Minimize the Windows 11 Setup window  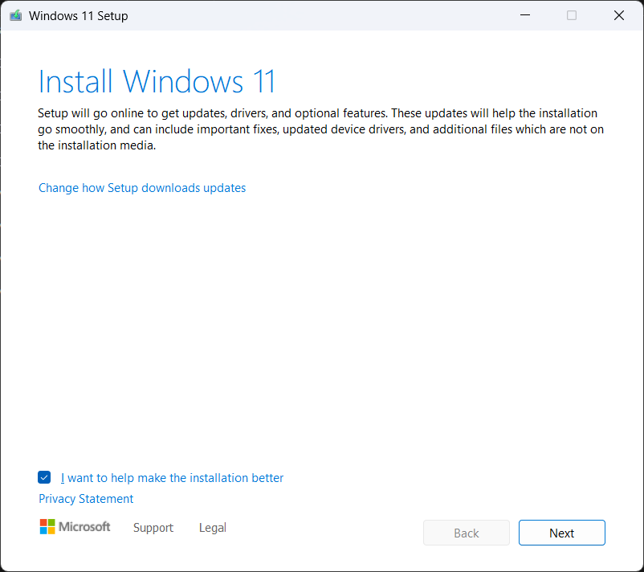525,15
